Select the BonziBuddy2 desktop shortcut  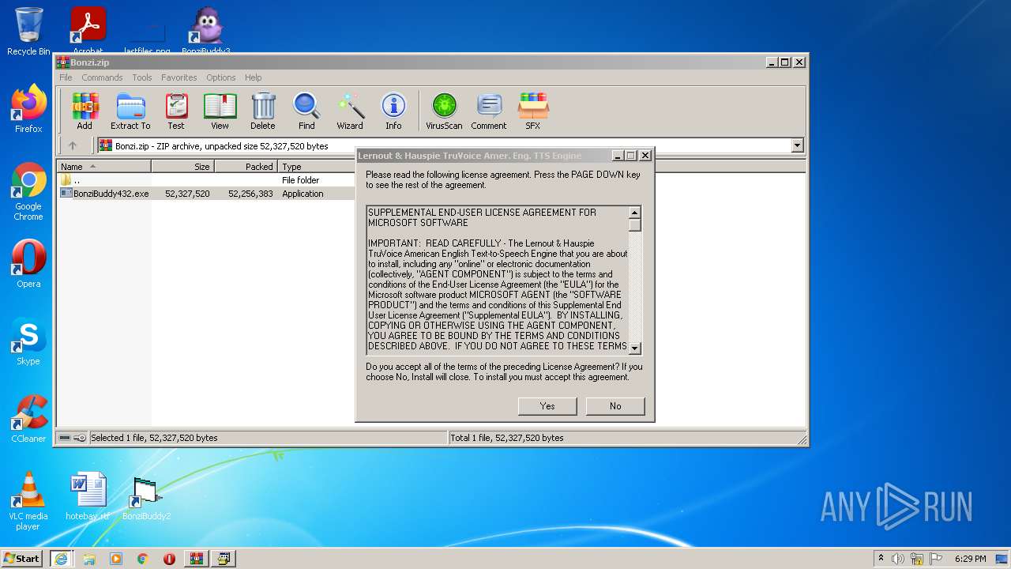[147, 498]
